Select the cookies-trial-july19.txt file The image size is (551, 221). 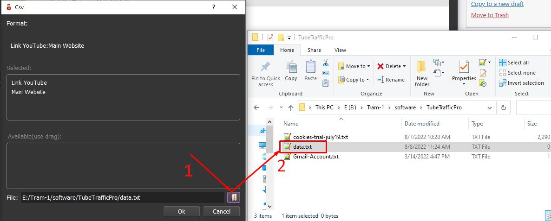[x=321, y=137]
